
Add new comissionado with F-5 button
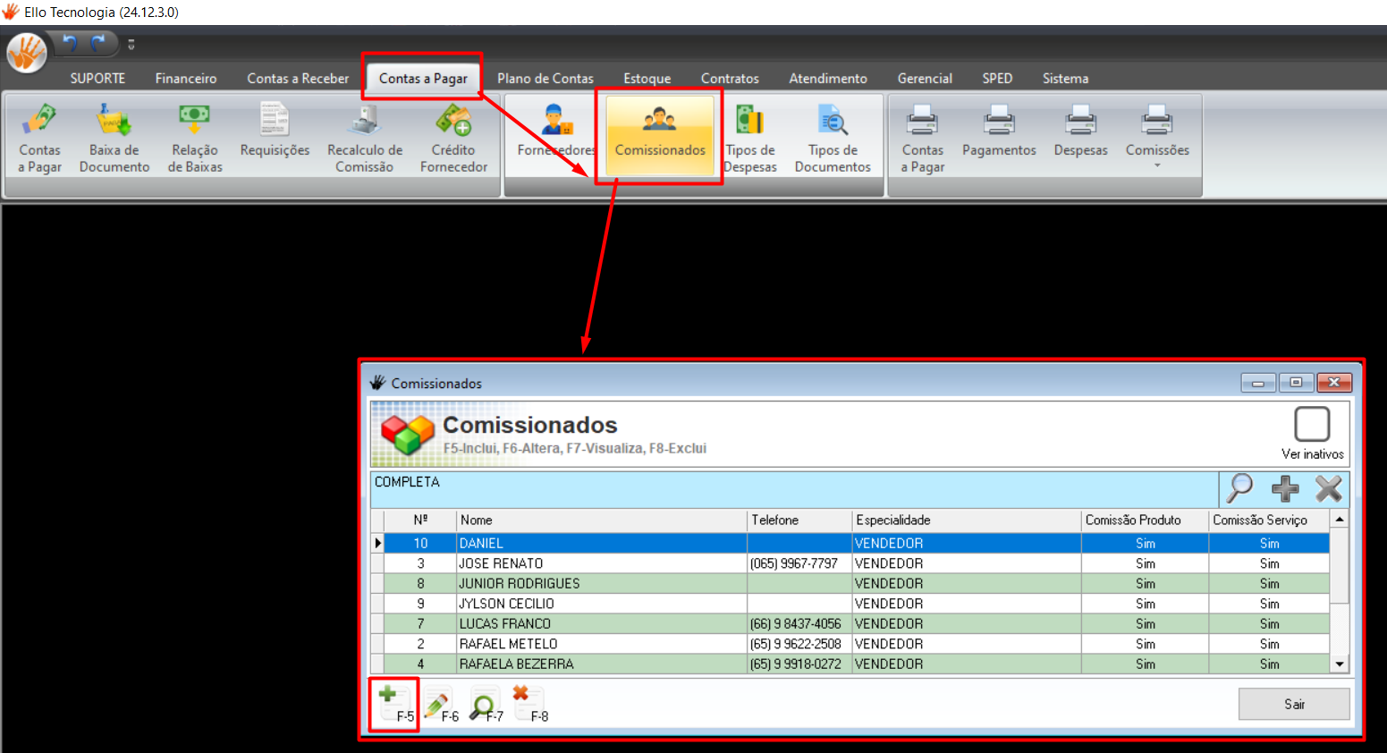click(x=394, y=704)
